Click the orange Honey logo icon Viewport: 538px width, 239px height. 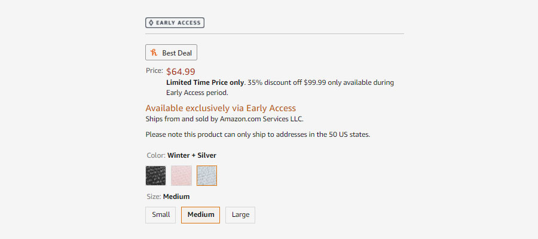pyautogui.click(x=154, y=53)
